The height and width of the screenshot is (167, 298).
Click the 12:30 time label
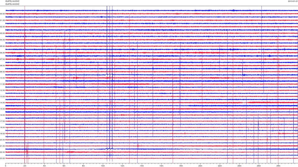coord(2,90)
